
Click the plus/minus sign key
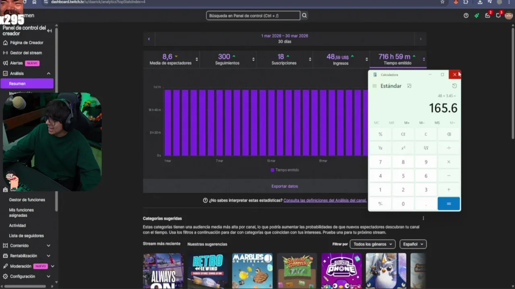(380, 204)
